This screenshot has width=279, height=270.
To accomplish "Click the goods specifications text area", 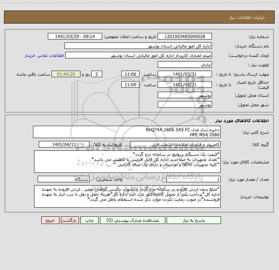I will (127, 162).
